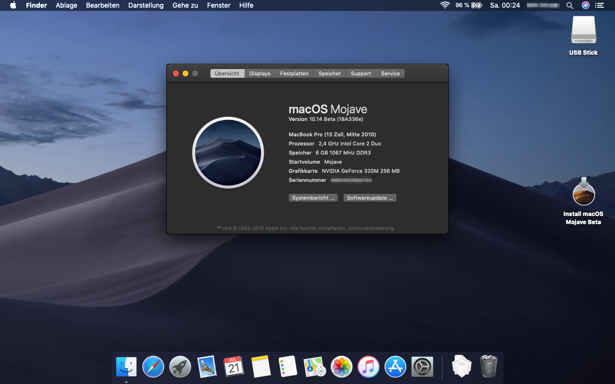
Task: Click the Sa. 00:24 clock
Action: [x=505, y=5]
